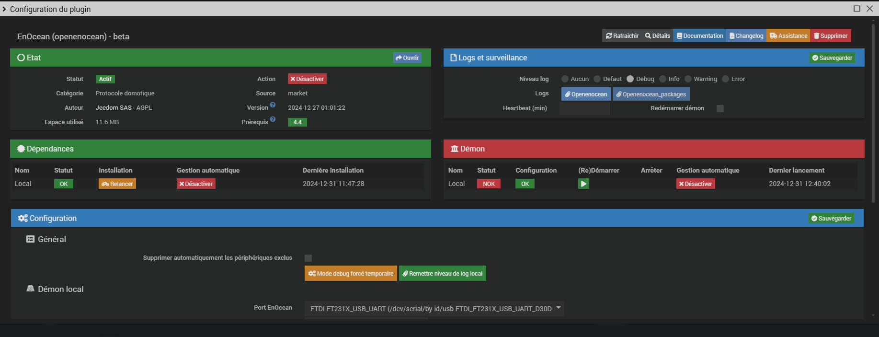This screenshot has width=879, height=337.
Task: Save the Logs et surveillance settings
Action: tap(832, 58)
